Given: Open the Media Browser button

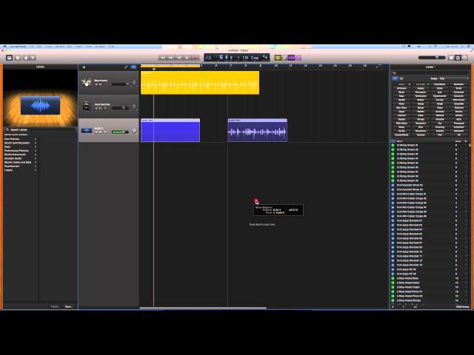Looking at the screenshot, I should [x=464, y=58].
